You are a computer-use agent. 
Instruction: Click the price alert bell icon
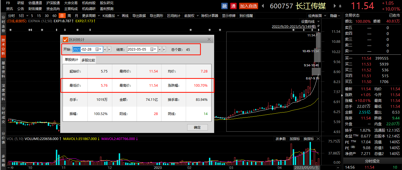[x=340, y=6]
